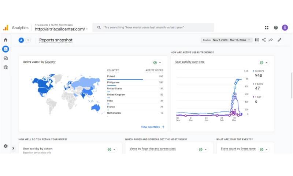This screenshot has height=176, width=293.
Task: Expand the collapsed left navigation panel
Action: click(13, 148)
